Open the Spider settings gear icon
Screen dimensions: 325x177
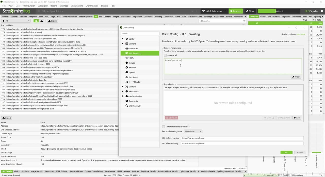click(x=127, y=39)
